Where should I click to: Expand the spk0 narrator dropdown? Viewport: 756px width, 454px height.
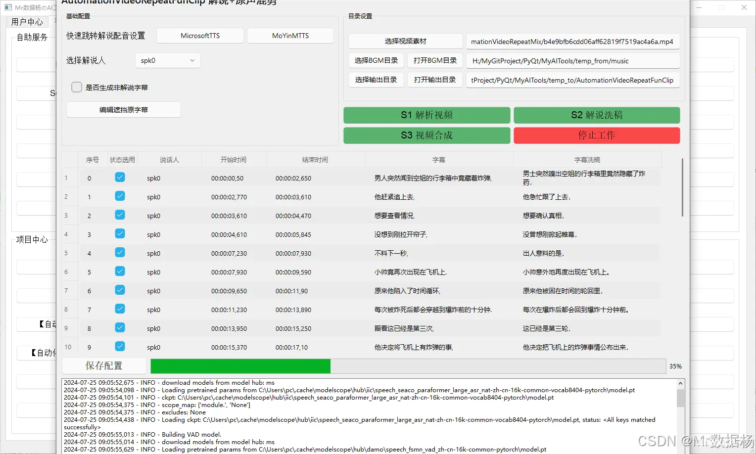pyautogui.click(x=168, y=60)
